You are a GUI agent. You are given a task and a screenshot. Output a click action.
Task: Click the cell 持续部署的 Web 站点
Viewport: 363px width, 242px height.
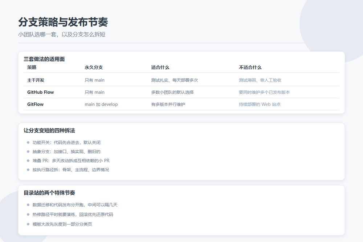(260, 104)
